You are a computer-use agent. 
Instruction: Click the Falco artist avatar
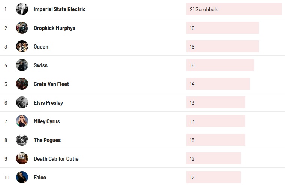[22, 177]
